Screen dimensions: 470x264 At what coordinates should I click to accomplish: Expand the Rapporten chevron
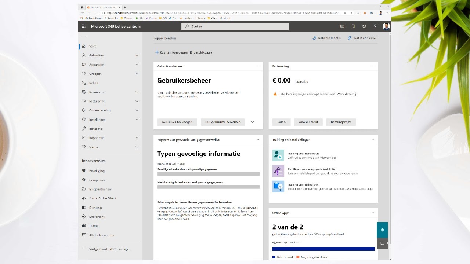point(137,138)
